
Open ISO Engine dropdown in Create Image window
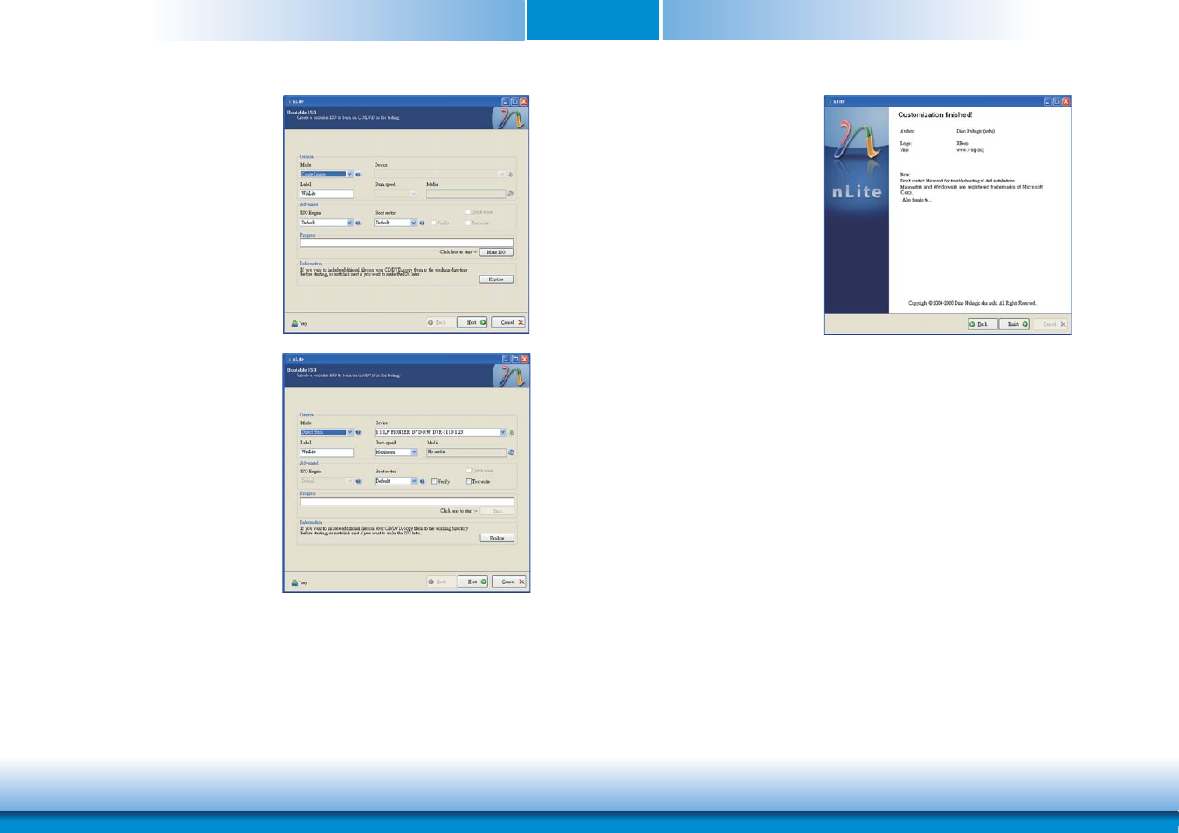coord(327,223)
